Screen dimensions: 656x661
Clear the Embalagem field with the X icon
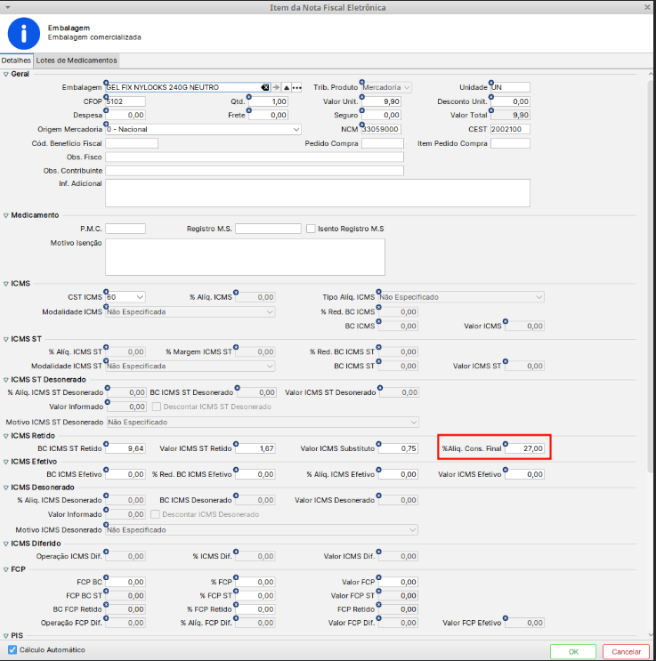264,87
